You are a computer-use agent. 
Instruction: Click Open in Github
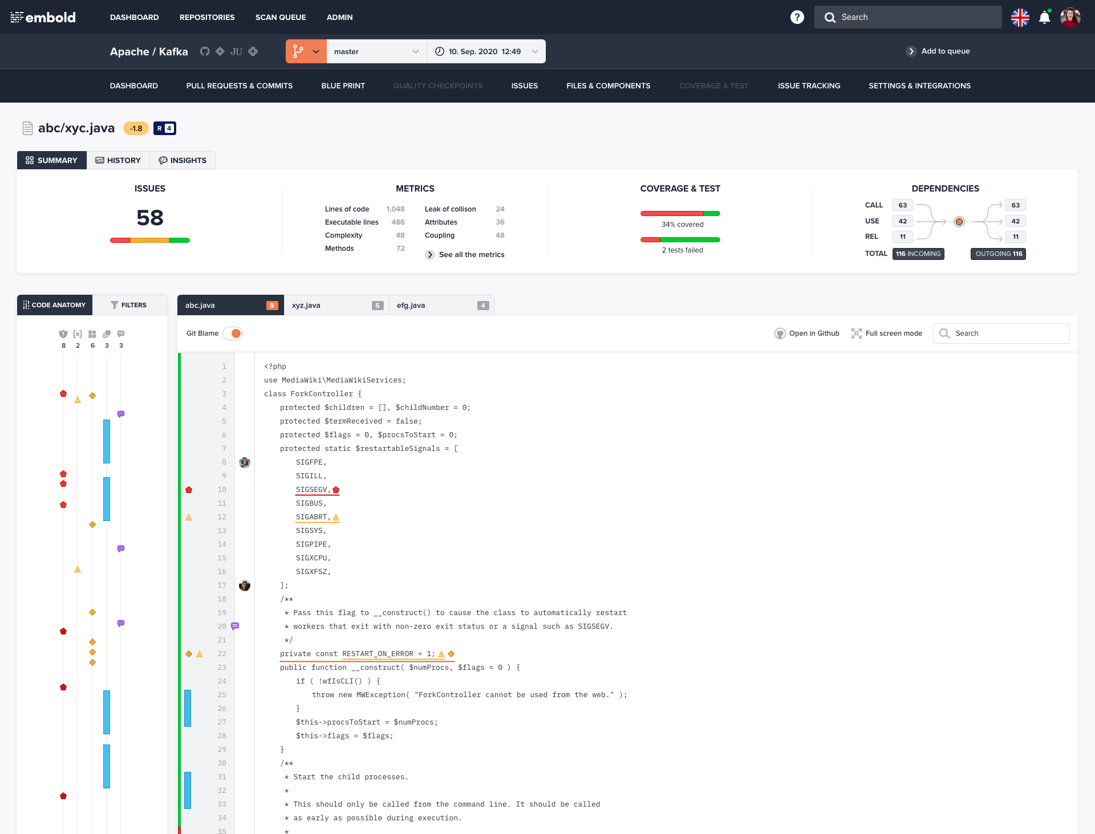click(807, 333)
